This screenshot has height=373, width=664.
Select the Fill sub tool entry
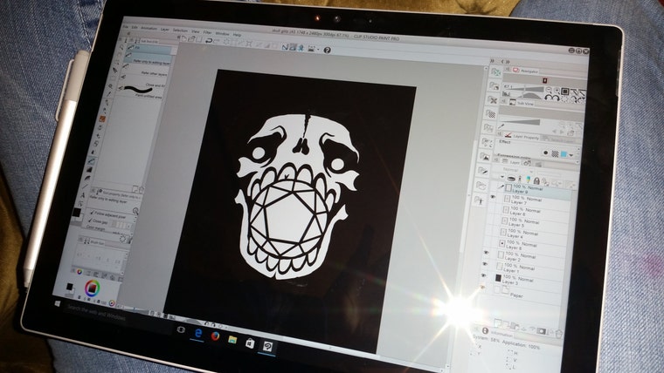pos(150,49)
